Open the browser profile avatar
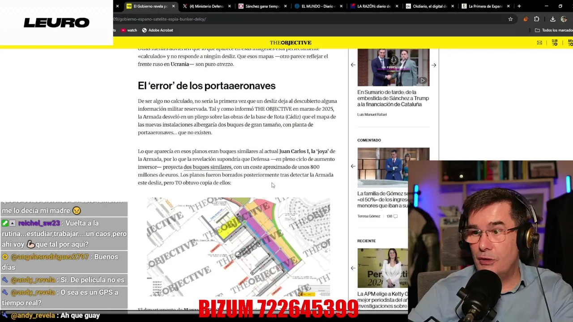Viewport: 573px width, 322px height. (564, 19)
